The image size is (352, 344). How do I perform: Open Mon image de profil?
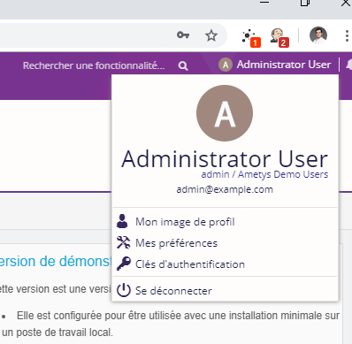pos(185,222)
